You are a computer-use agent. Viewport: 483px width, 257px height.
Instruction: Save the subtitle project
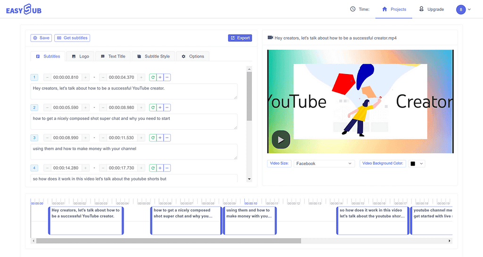pyautogui.click(x=41, y=38)
